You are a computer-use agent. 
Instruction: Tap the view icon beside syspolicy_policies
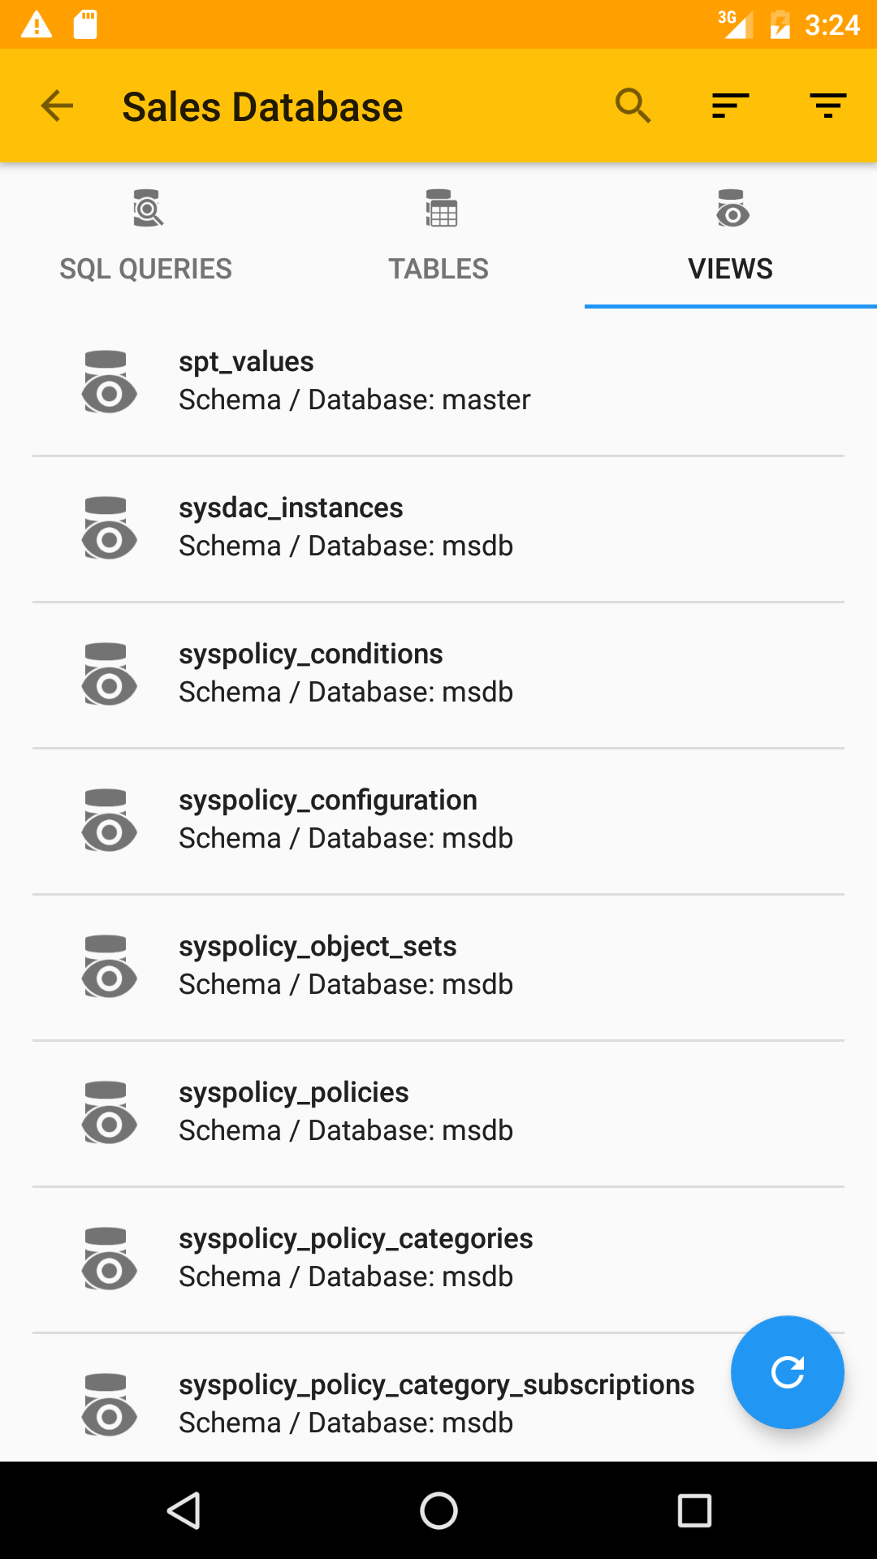pos(109,1112)
